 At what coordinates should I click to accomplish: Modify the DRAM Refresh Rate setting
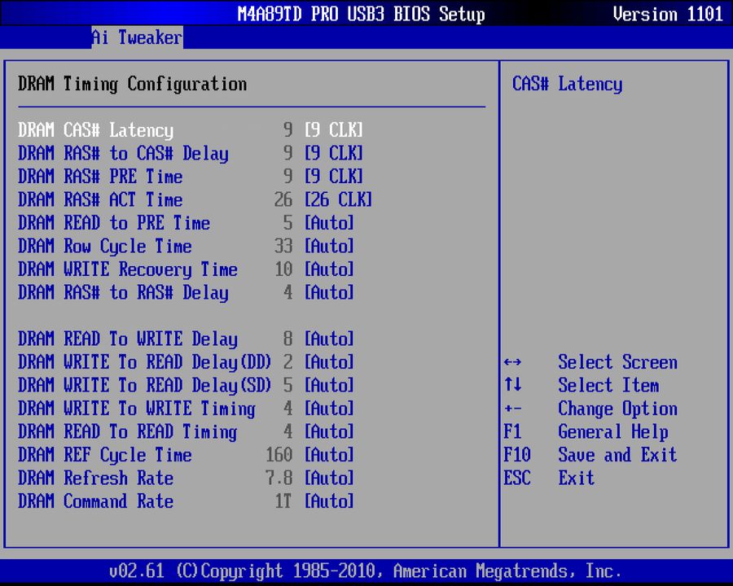point(329,478)
